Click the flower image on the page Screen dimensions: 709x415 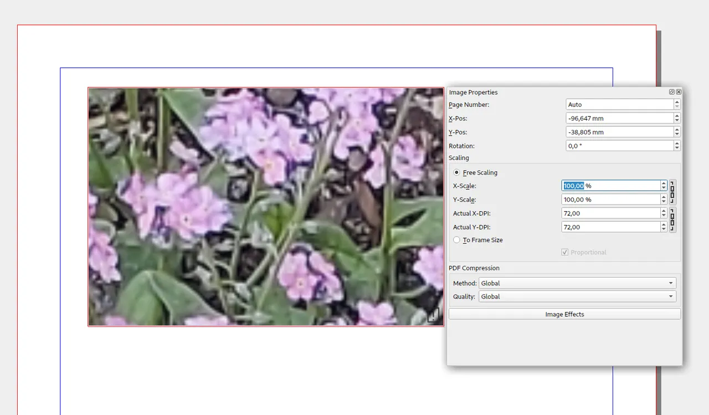[249, 205]
